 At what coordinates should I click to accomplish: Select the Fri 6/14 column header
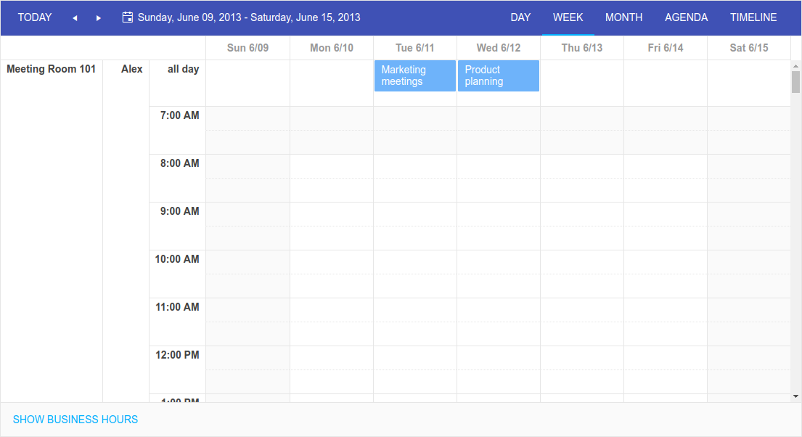(665, 48)
